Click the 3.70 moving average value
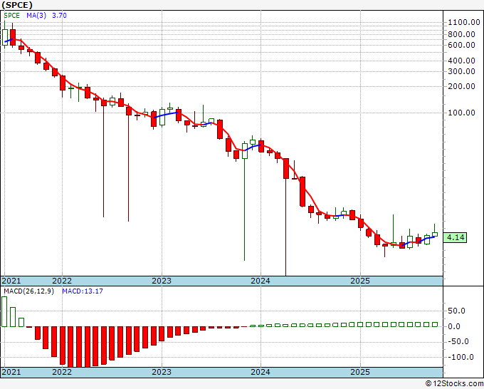 [59, 16]
